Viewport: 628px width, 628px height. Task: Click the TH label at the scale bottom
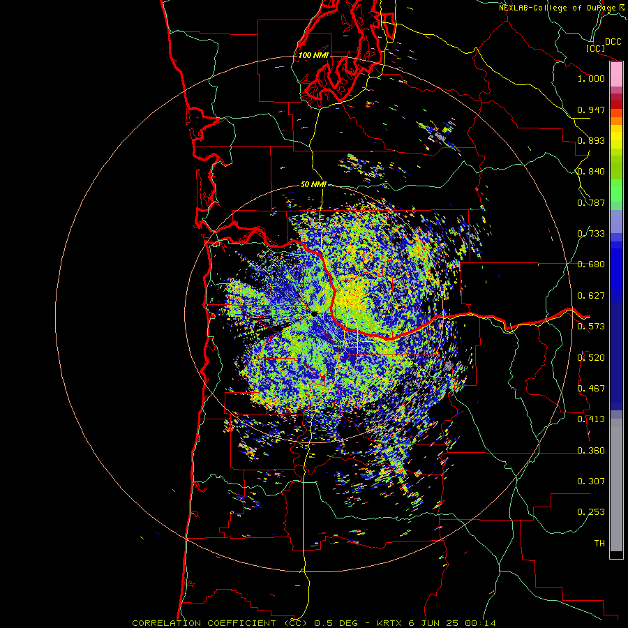click(x=599, y=544)
